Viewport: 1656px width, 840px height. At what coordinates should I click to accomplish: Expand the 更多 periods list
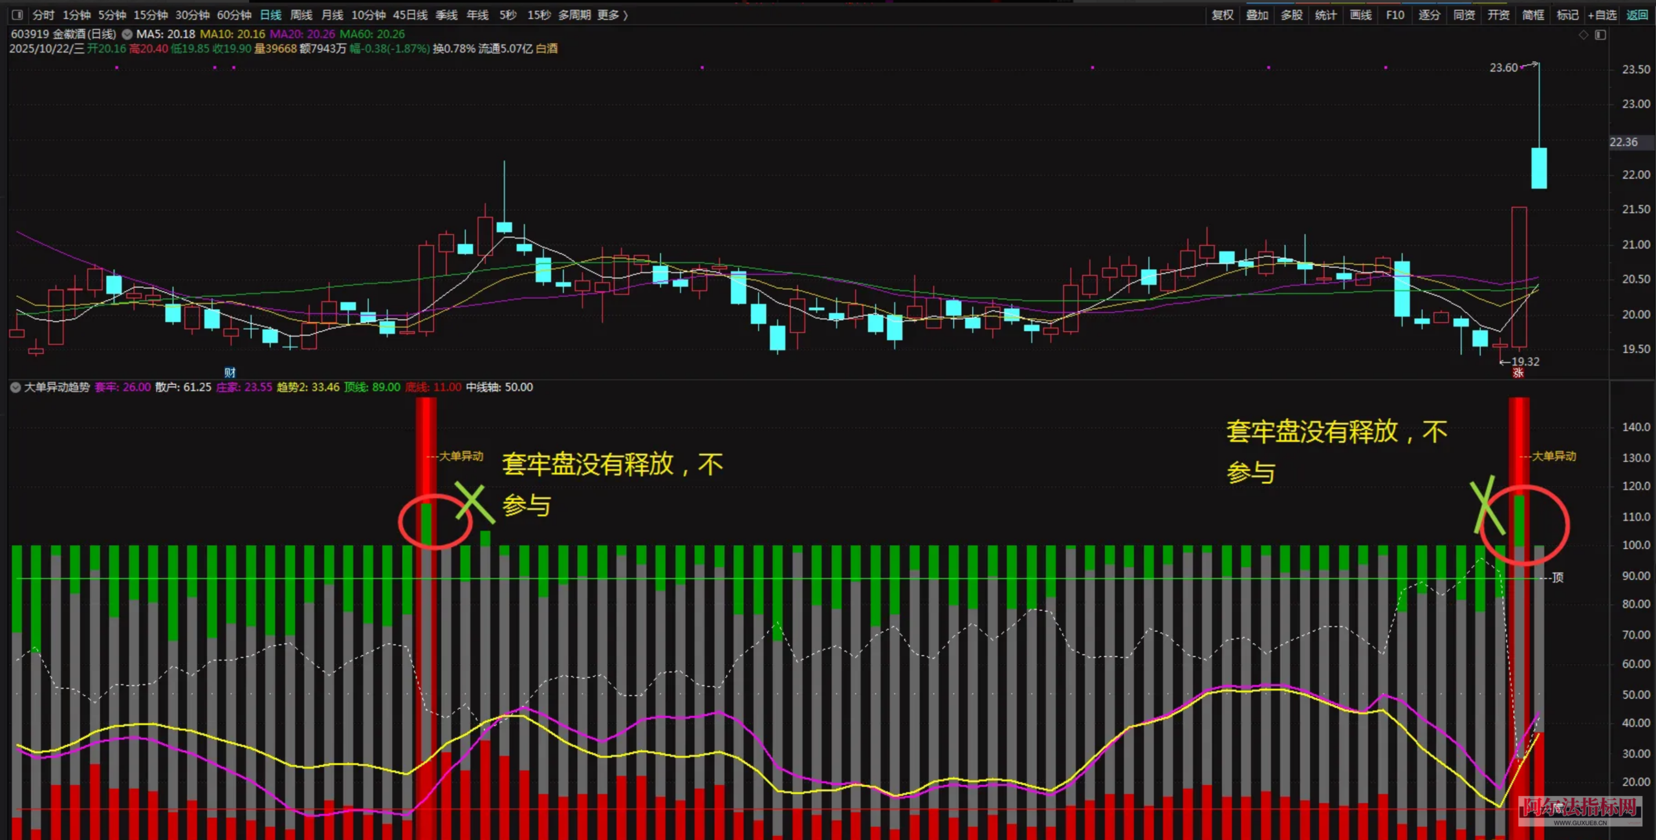612,14
